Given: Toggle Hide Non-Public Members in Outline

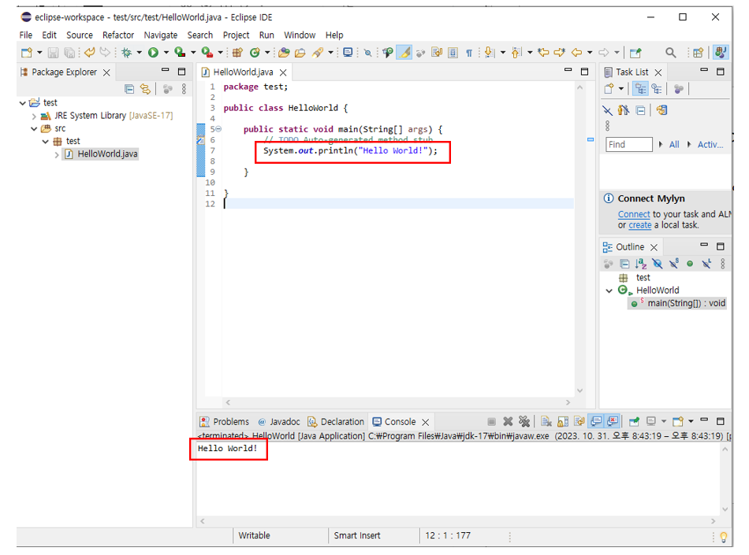Looking at the screenshot, I should (690, 263).
